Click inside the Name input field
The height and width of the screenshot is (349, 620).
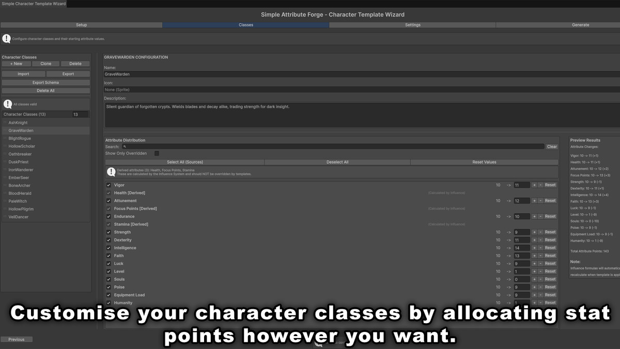coord(258,74)
